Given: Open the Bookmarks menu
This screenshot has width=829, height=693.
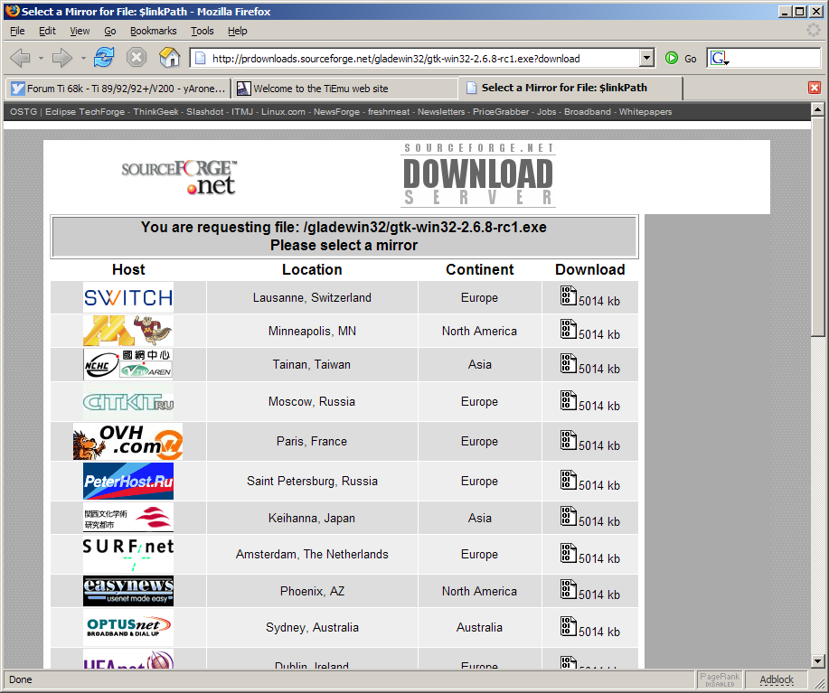Looking at the screenshot, I should [x=154, y=31].
